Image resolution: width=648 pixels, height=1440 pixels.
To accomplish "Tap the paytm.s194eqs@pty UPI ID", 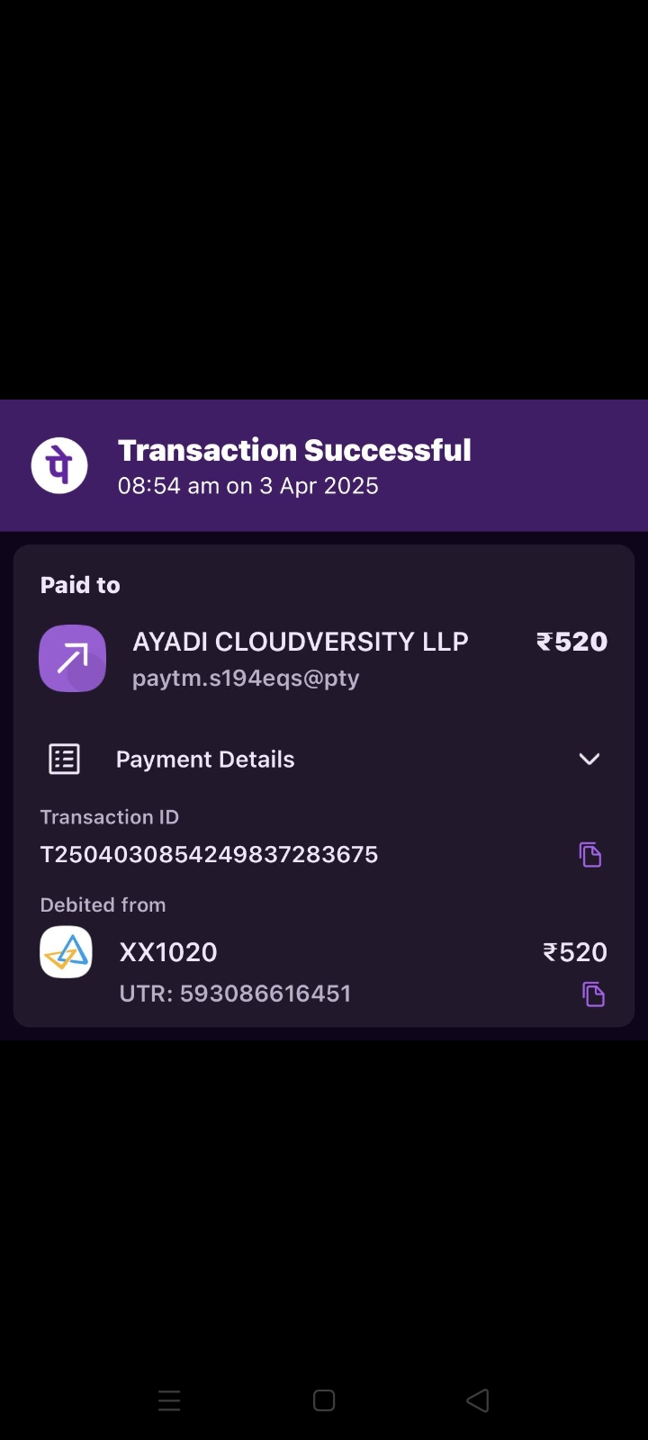I will 246,679.
